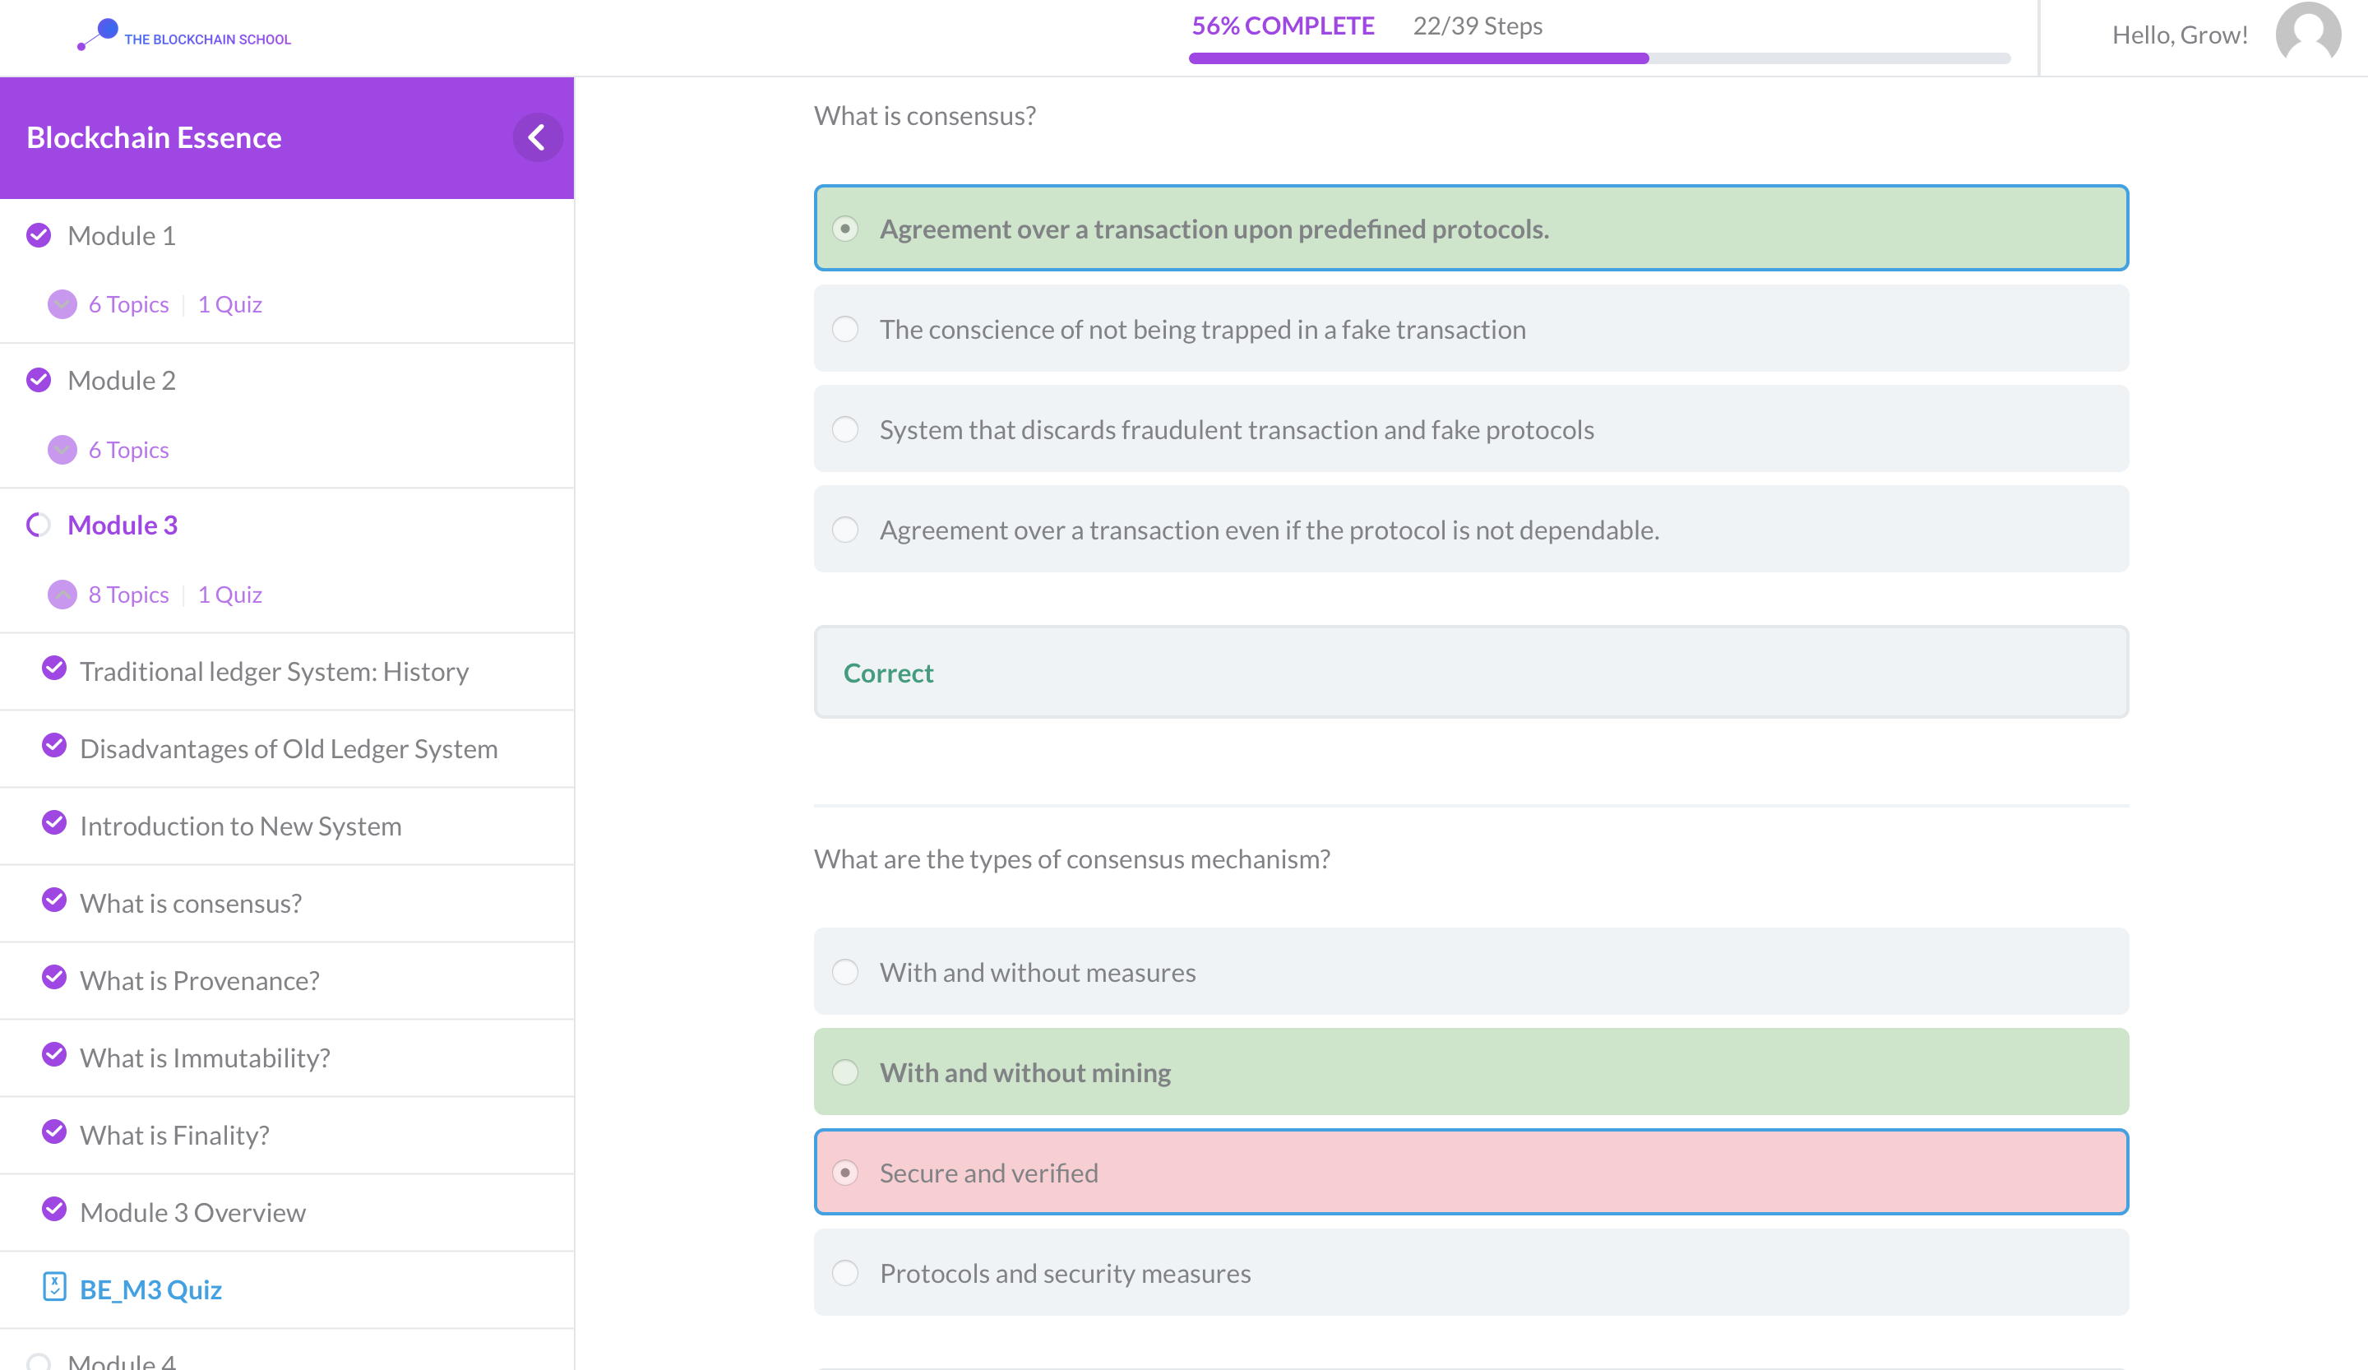Viewport: 2368px width, 1370px height.
Task: Click Module 3 in-progress circle icon
Action: [x=39, y=525]
